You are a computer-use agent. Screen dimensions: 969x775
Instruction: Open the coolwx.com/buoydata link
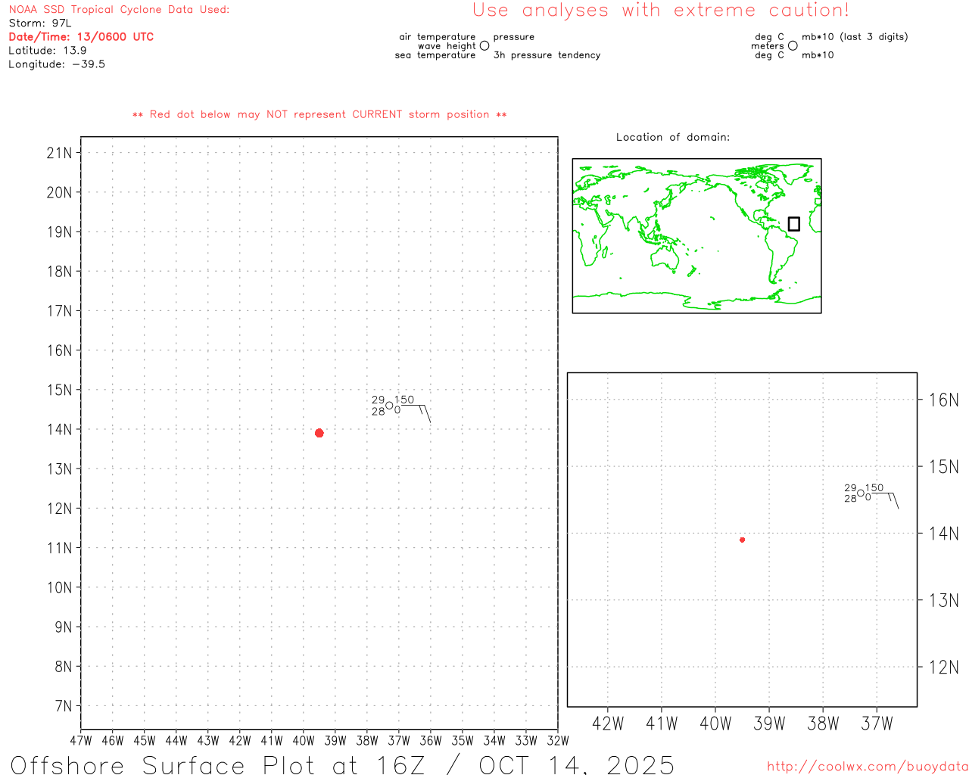[x=868, y=767]
